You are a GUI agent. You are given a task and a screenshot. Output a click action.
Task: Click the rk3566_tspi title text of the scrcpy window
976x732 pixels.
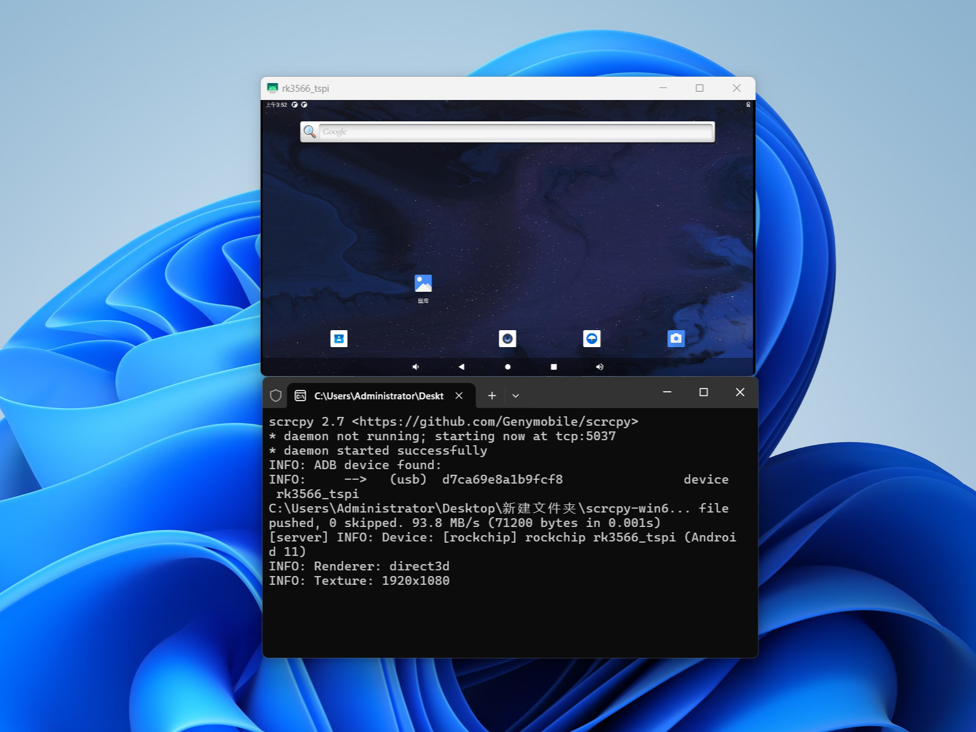[x=306, y=89]
